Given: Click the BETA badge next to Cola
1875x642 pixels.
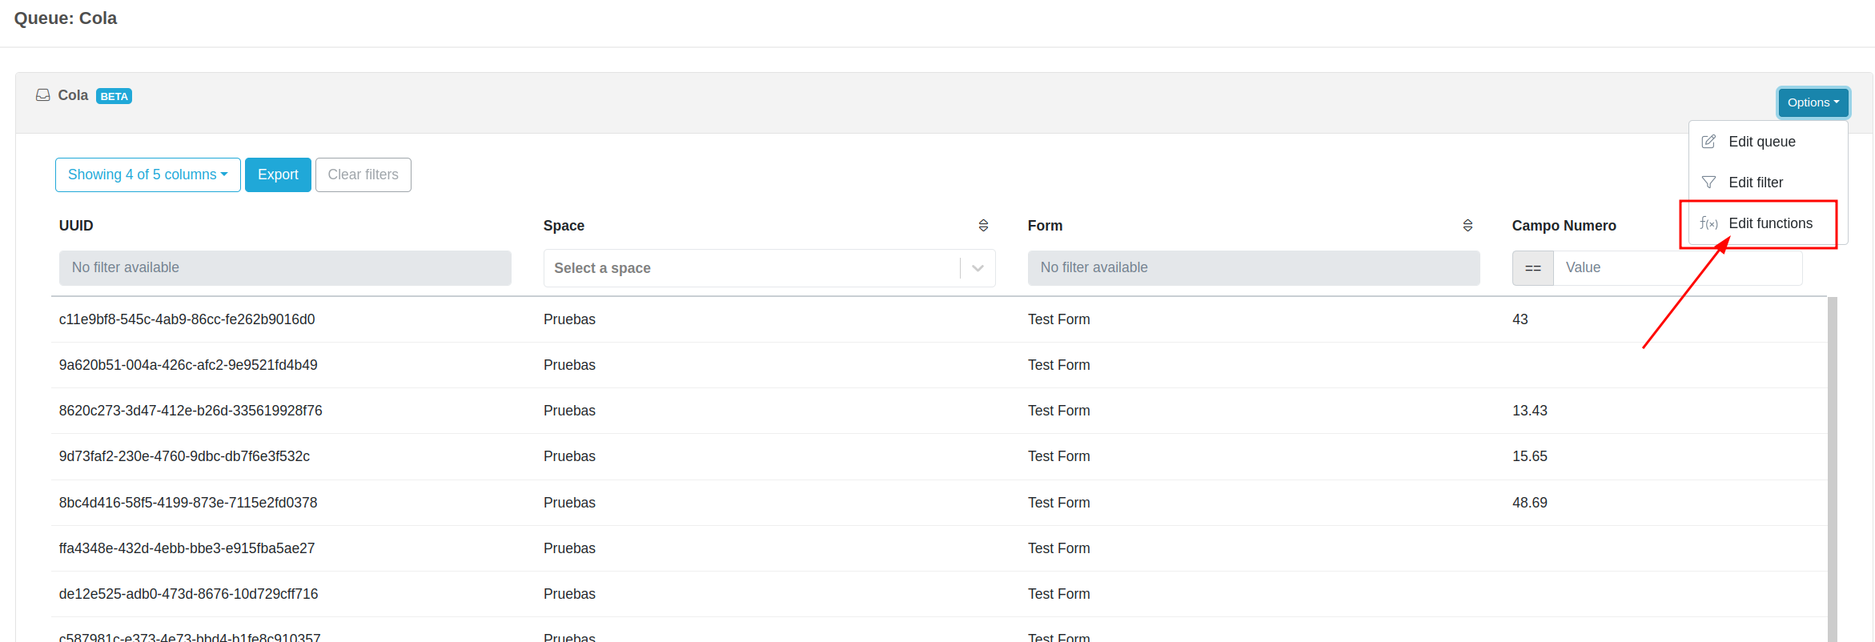Looking at the screenshot, I should (114, 96).
